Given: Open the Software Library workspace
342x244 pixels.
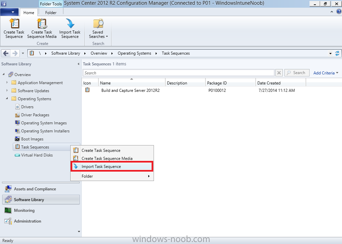Looking at the screenshot, I should [x=41, y=200].
